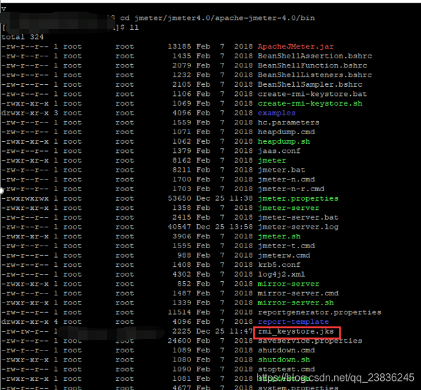
Task: Select shutdown.sh filename
Action: click(283, 360)
